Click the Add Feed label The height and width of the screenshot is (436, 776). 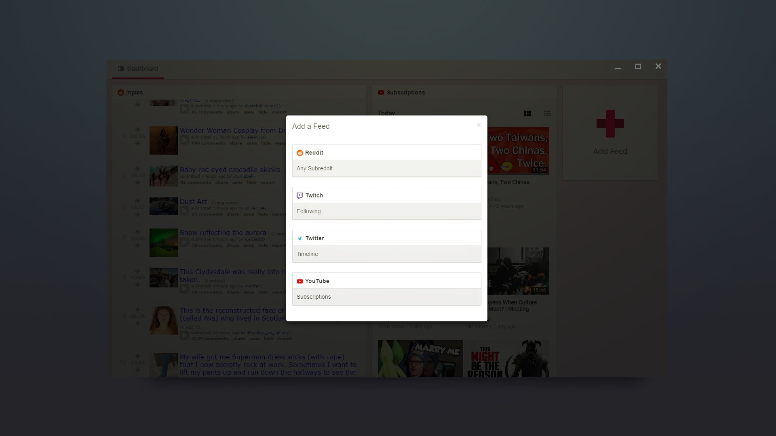pyautogui.click(x=610, y=151)
